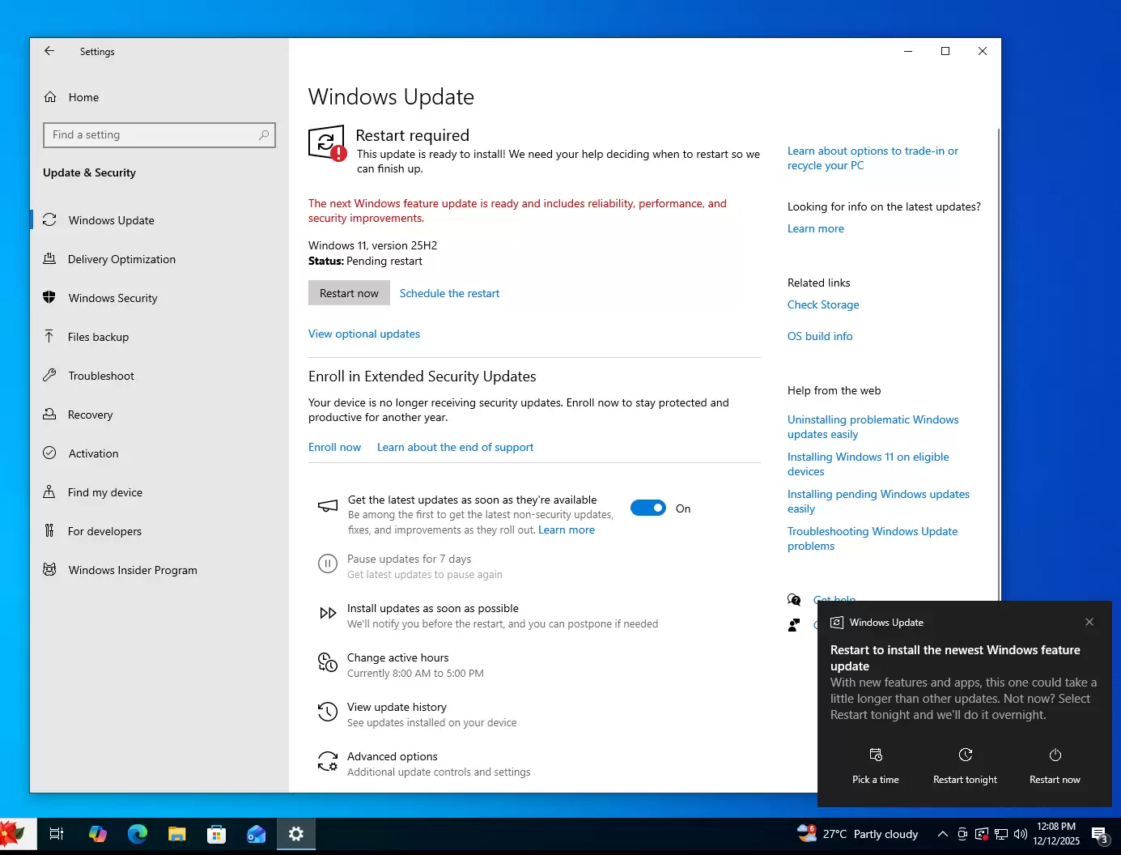Open the Windows Insider Program page
The height and width of the screenshot is (855, 1121).
pos(132,570)
